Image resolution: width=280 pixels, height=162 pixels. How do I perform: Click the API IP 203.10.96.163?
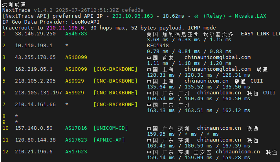coord(132,16)
